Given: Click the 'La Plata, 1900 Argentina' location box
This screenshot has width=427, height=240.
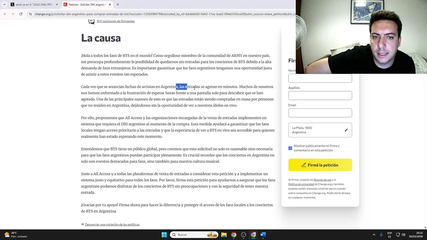Looking at the screenshot, I should click(320, 130).
